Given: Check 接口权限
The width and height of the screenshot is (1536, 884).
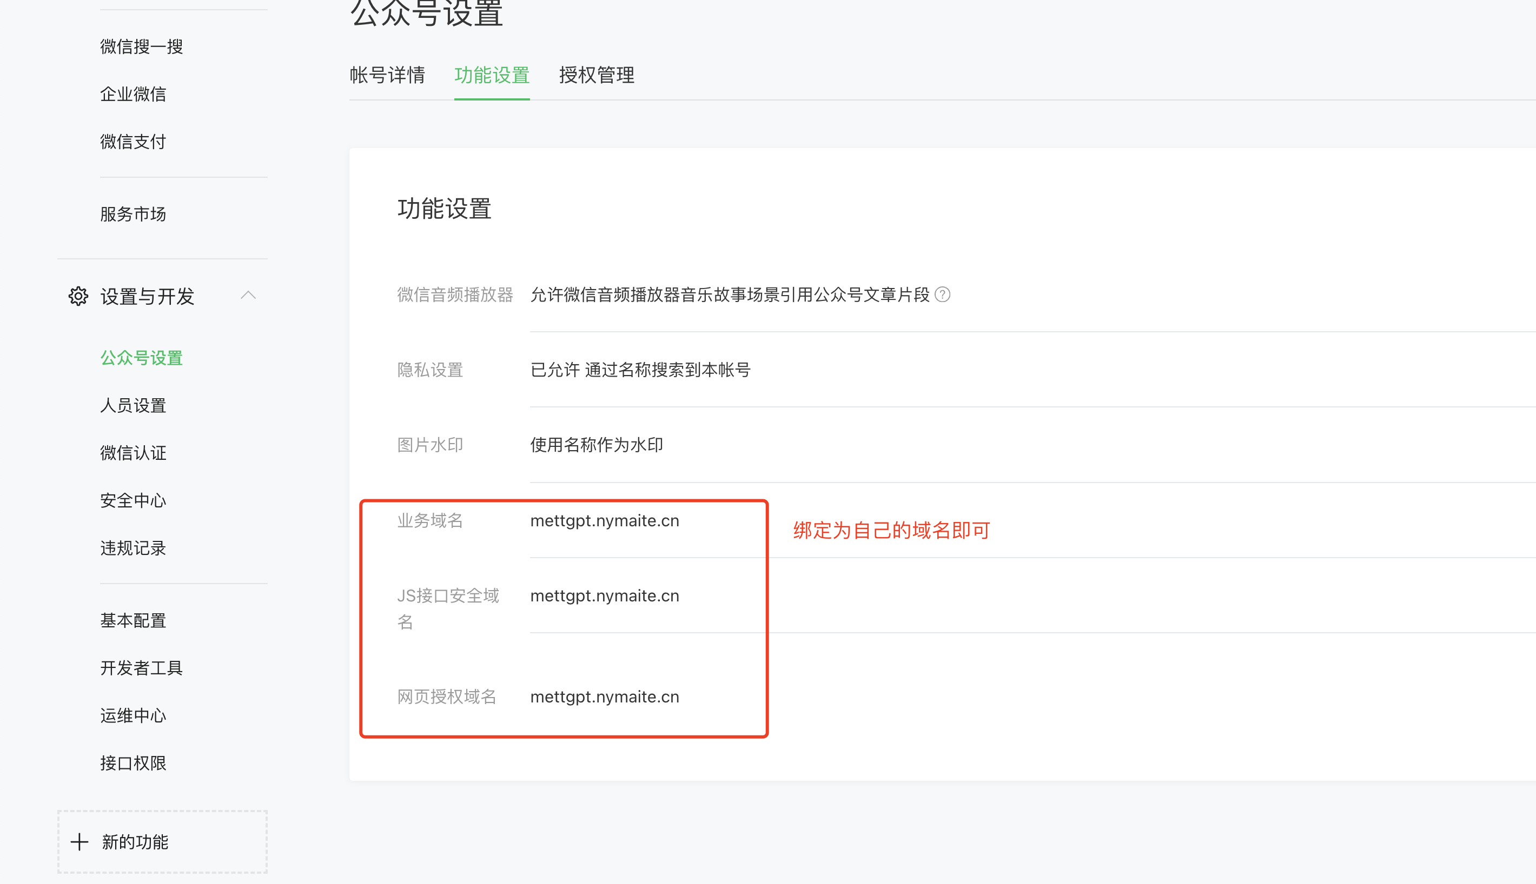Looking at the screenshot, I should 134,762.
